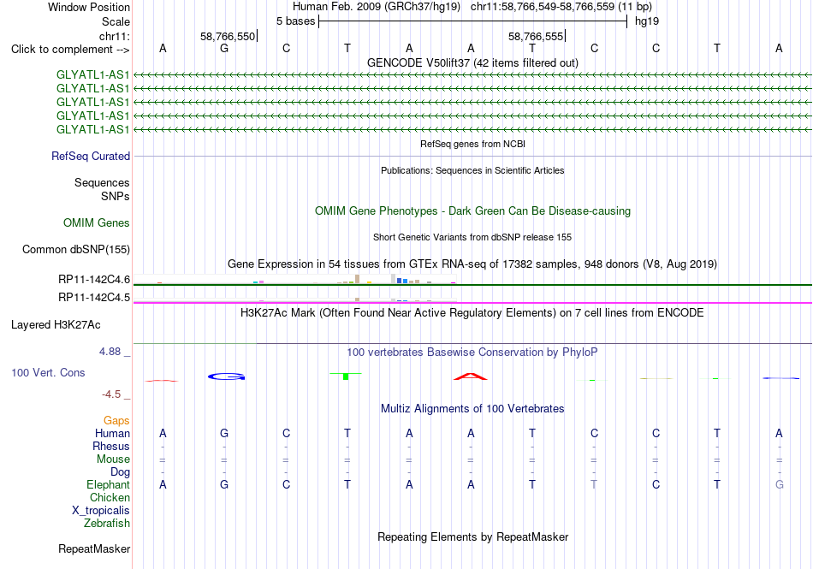
Task: Select the faded grey T in the Elephant row
Action: 594,484
